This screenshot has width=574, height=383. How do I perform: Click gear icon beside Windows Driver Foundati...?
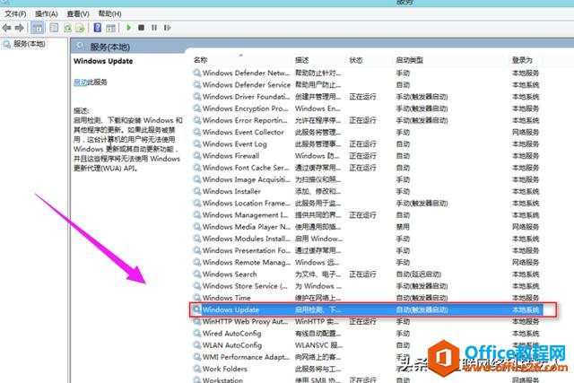point(197,97)
